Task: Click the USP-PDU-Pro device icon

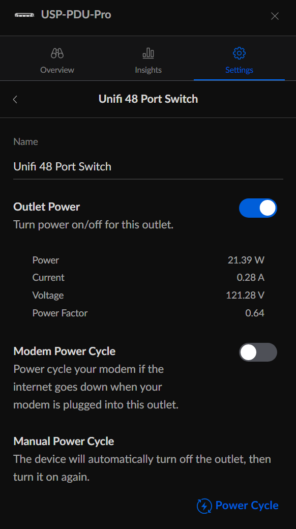Action: click(24, 15)
